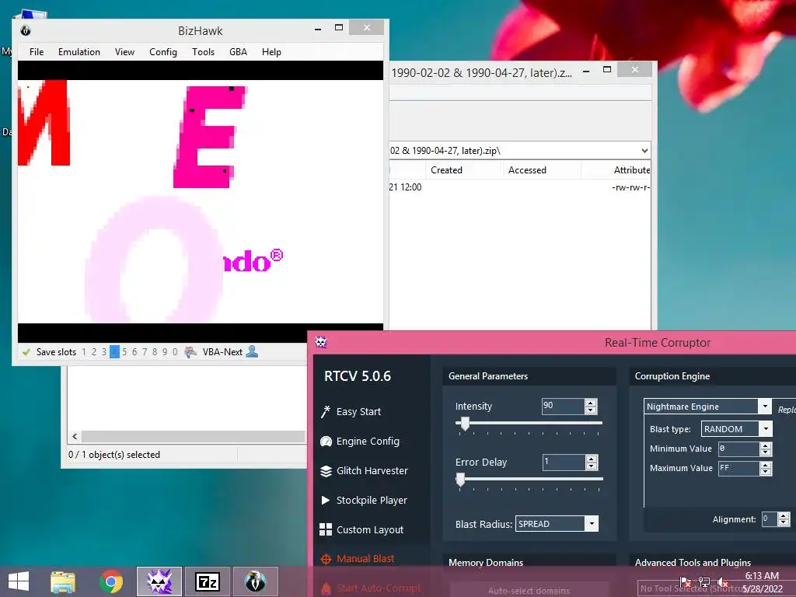
Task: Click the muted speaker tray icon
Action: 723,582
